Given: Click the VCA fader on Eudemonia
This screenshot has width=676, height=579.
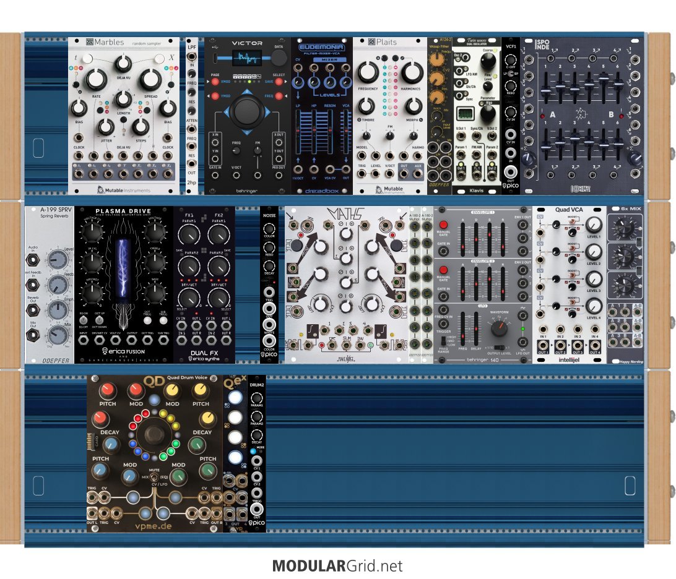Looking at the screenshot, I should pos(345,131).
